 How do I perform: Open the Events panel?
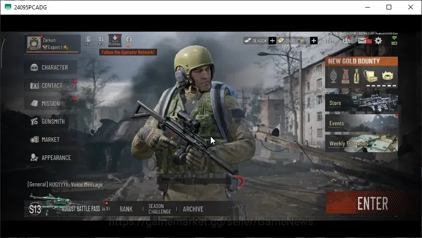pos(362,123)
